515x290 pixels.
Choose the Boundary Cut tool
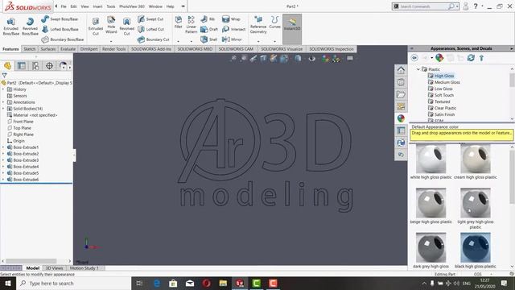[x=153, y=39]
